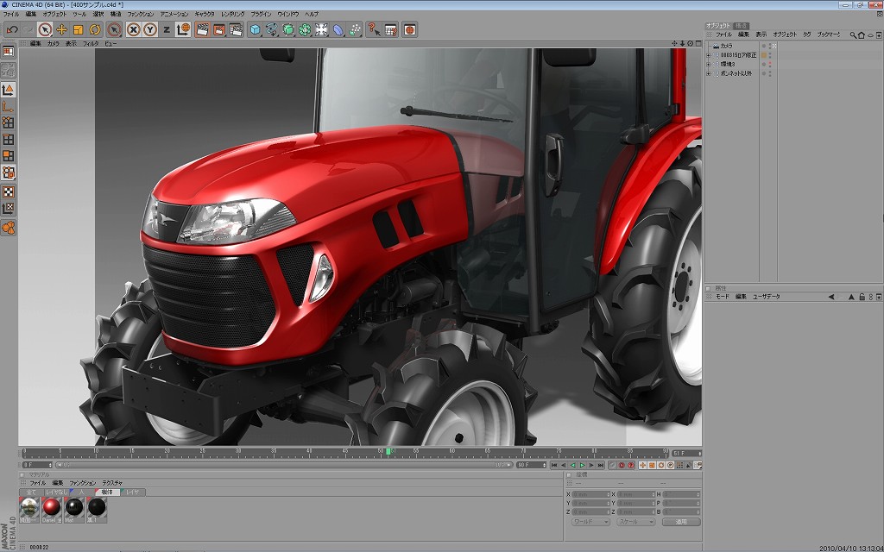This screenshot has height=552, width=884.
Task: Open the レンダリング menu
Action: 232,15
